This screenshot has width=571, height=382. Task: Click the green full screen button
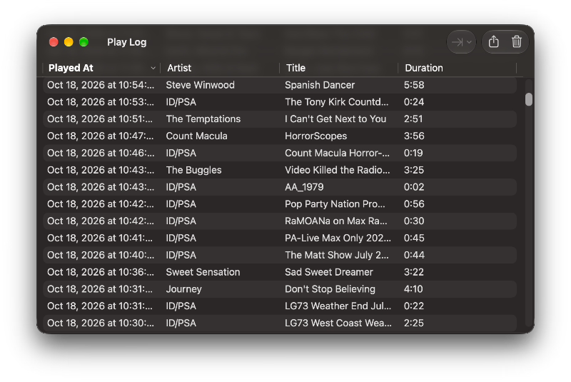coord(84,42)
